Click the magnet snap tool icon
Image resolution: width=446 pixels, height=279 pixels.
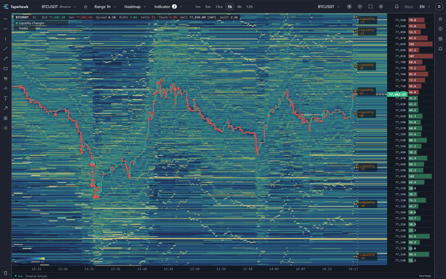click(x=5, y=118)
